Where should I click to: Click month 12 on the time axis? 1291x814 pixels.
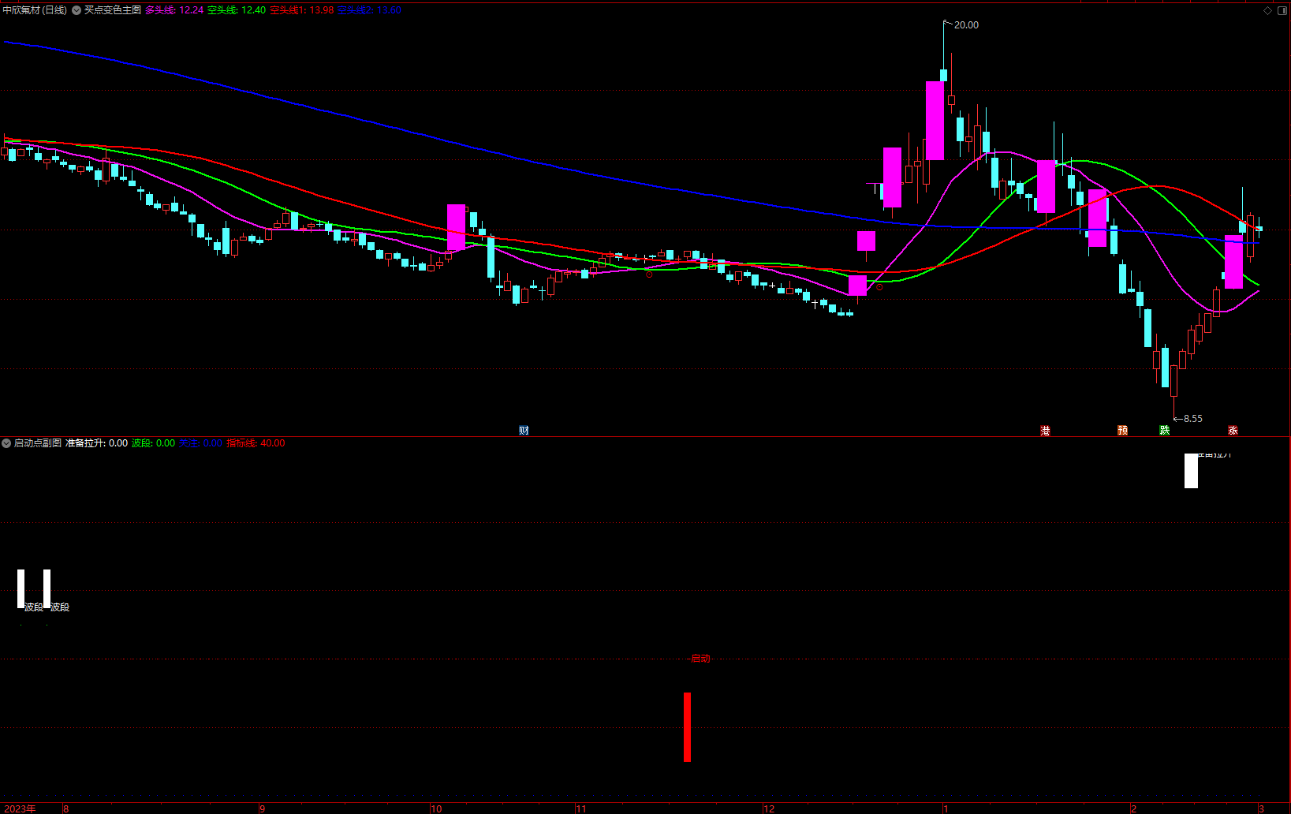(x=770, y=808)
